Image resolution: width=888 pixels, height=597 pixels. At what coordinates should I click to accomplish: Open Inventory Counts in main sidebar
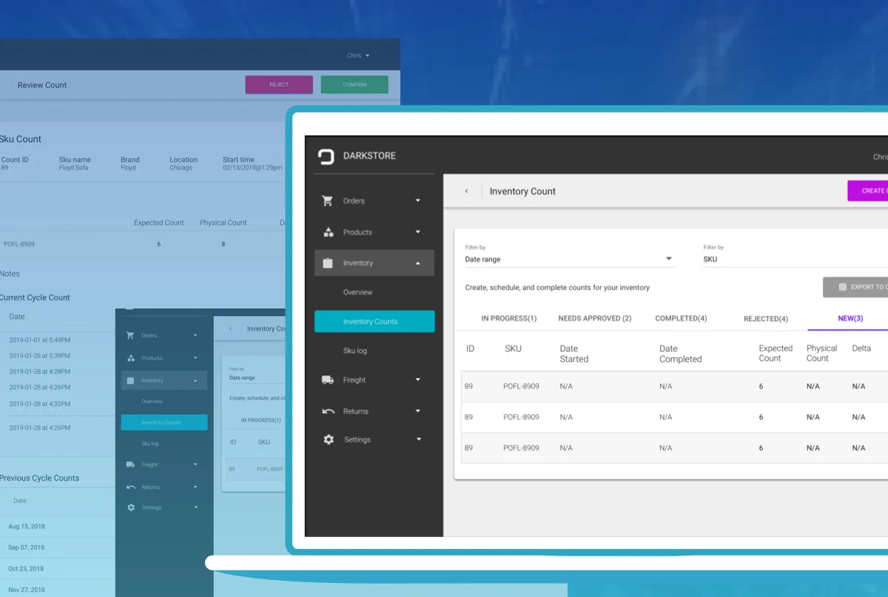click(x=374, y=321)
